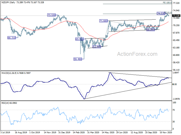The image size is (181, 135).
Task: Click the 56.110 price axis value
Action: [176, 70]
